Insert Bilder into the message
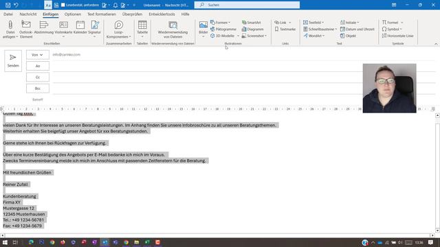This screenshot has width=440, height=247. [203, 29]
